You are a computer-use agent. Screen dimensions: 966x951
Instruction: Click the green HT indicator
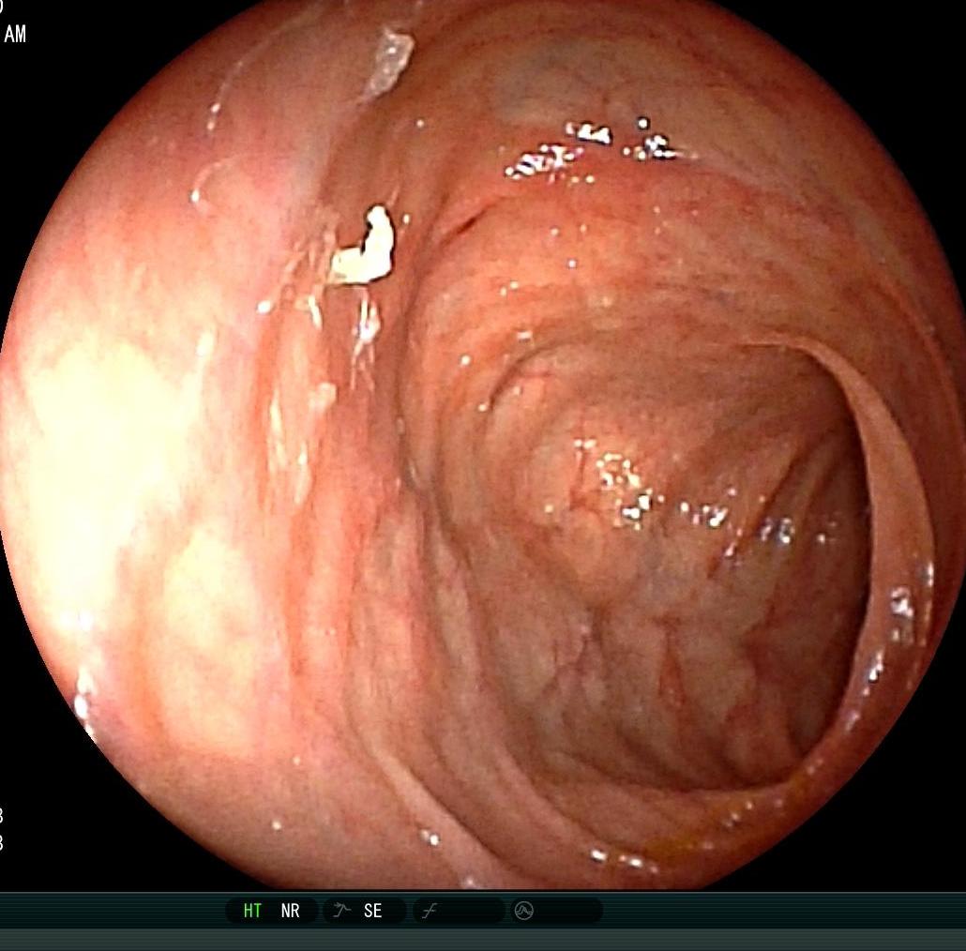pos(252,911)
